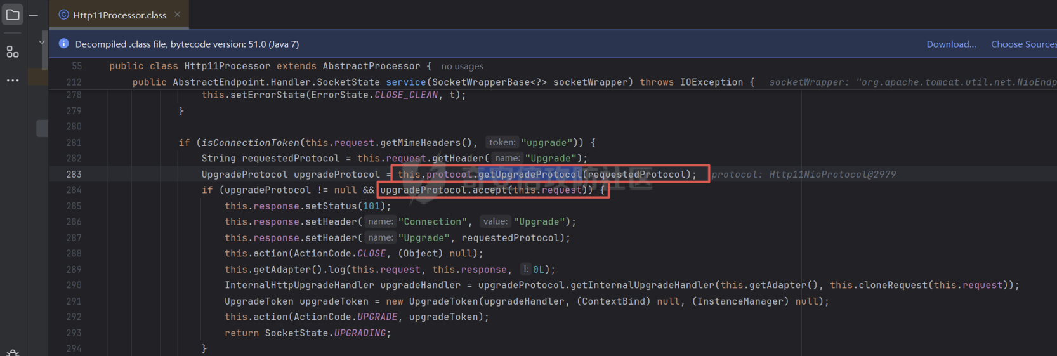Click the info icon in decompiled banner
The width and height of the screenshot is (1057, 356).
(x=63, y=44)
